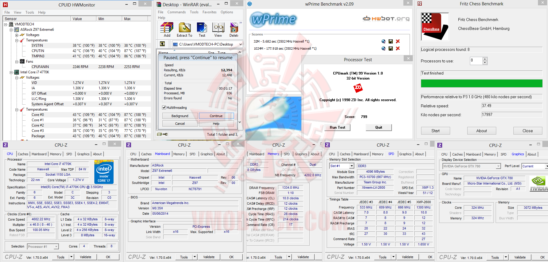Click the Intel Core i7 badge in CPU-Z
This screenshot has width=548, height=262.
tap(104, 172)
